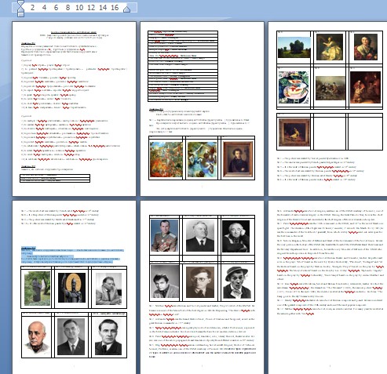Select the clown in straw hat photo
Viewport: 387px width, 374px height.
point(237,282)
